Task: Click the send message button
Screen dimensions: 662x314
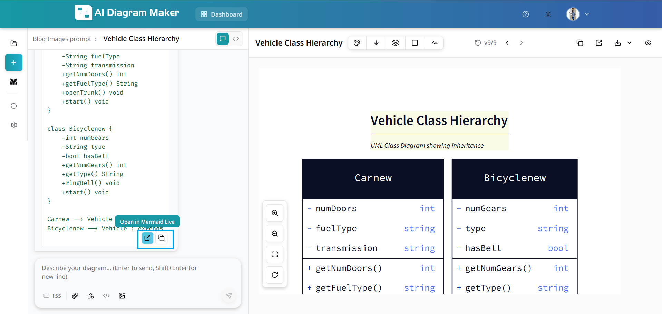Action: pyautogui.click(x=229, y=296)
